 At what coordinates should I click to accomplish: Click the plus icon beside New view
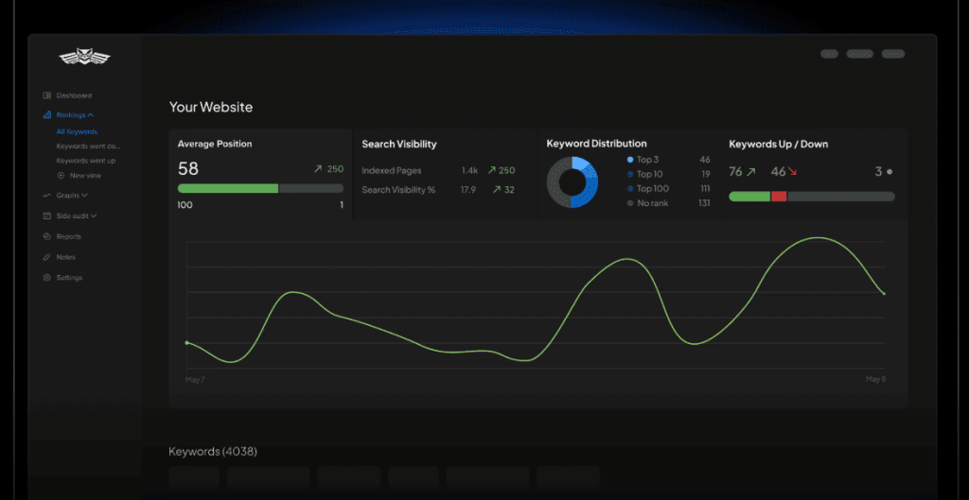62,175
